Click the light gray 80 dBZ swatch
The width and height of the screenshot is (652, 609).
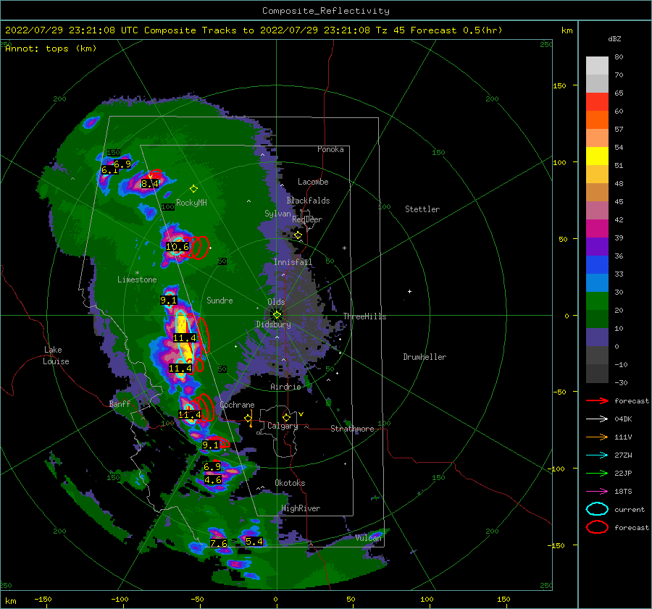[597, 66]
